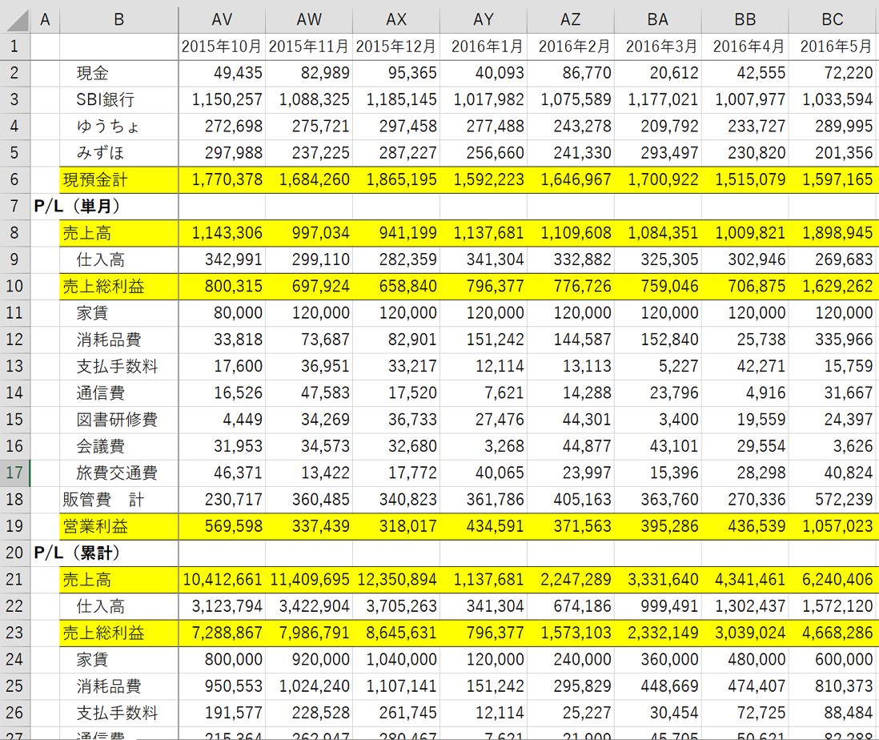Click cell with value 335,966
The height and width of the screenshot is (740, 879).
833,340
